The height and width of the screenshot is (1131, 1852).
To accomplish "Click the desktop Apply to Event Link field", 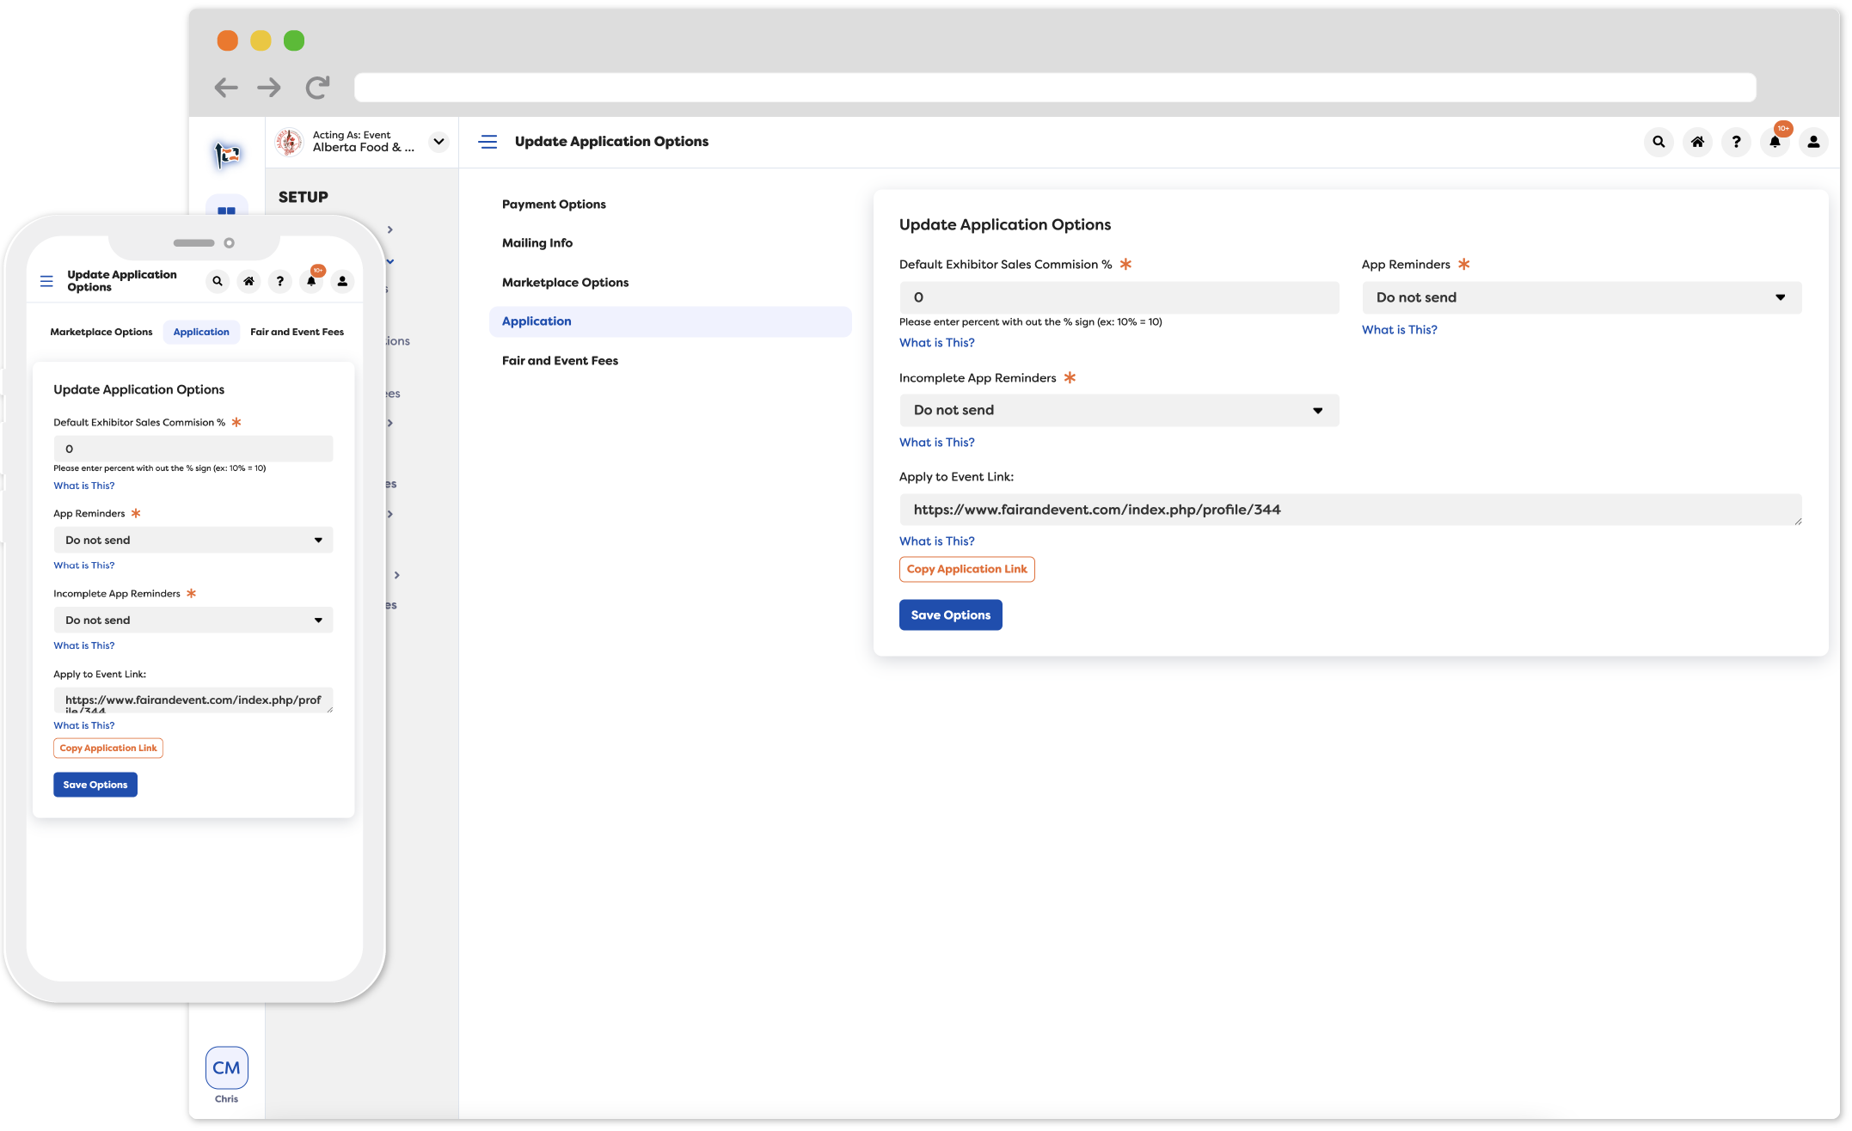I will (x=1350, y=510).
